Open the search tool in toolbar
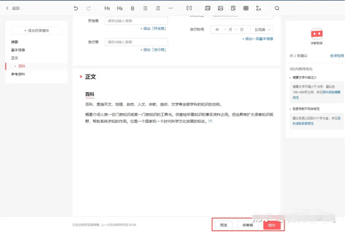The image size is (349, 234). (x=277, y=8)
